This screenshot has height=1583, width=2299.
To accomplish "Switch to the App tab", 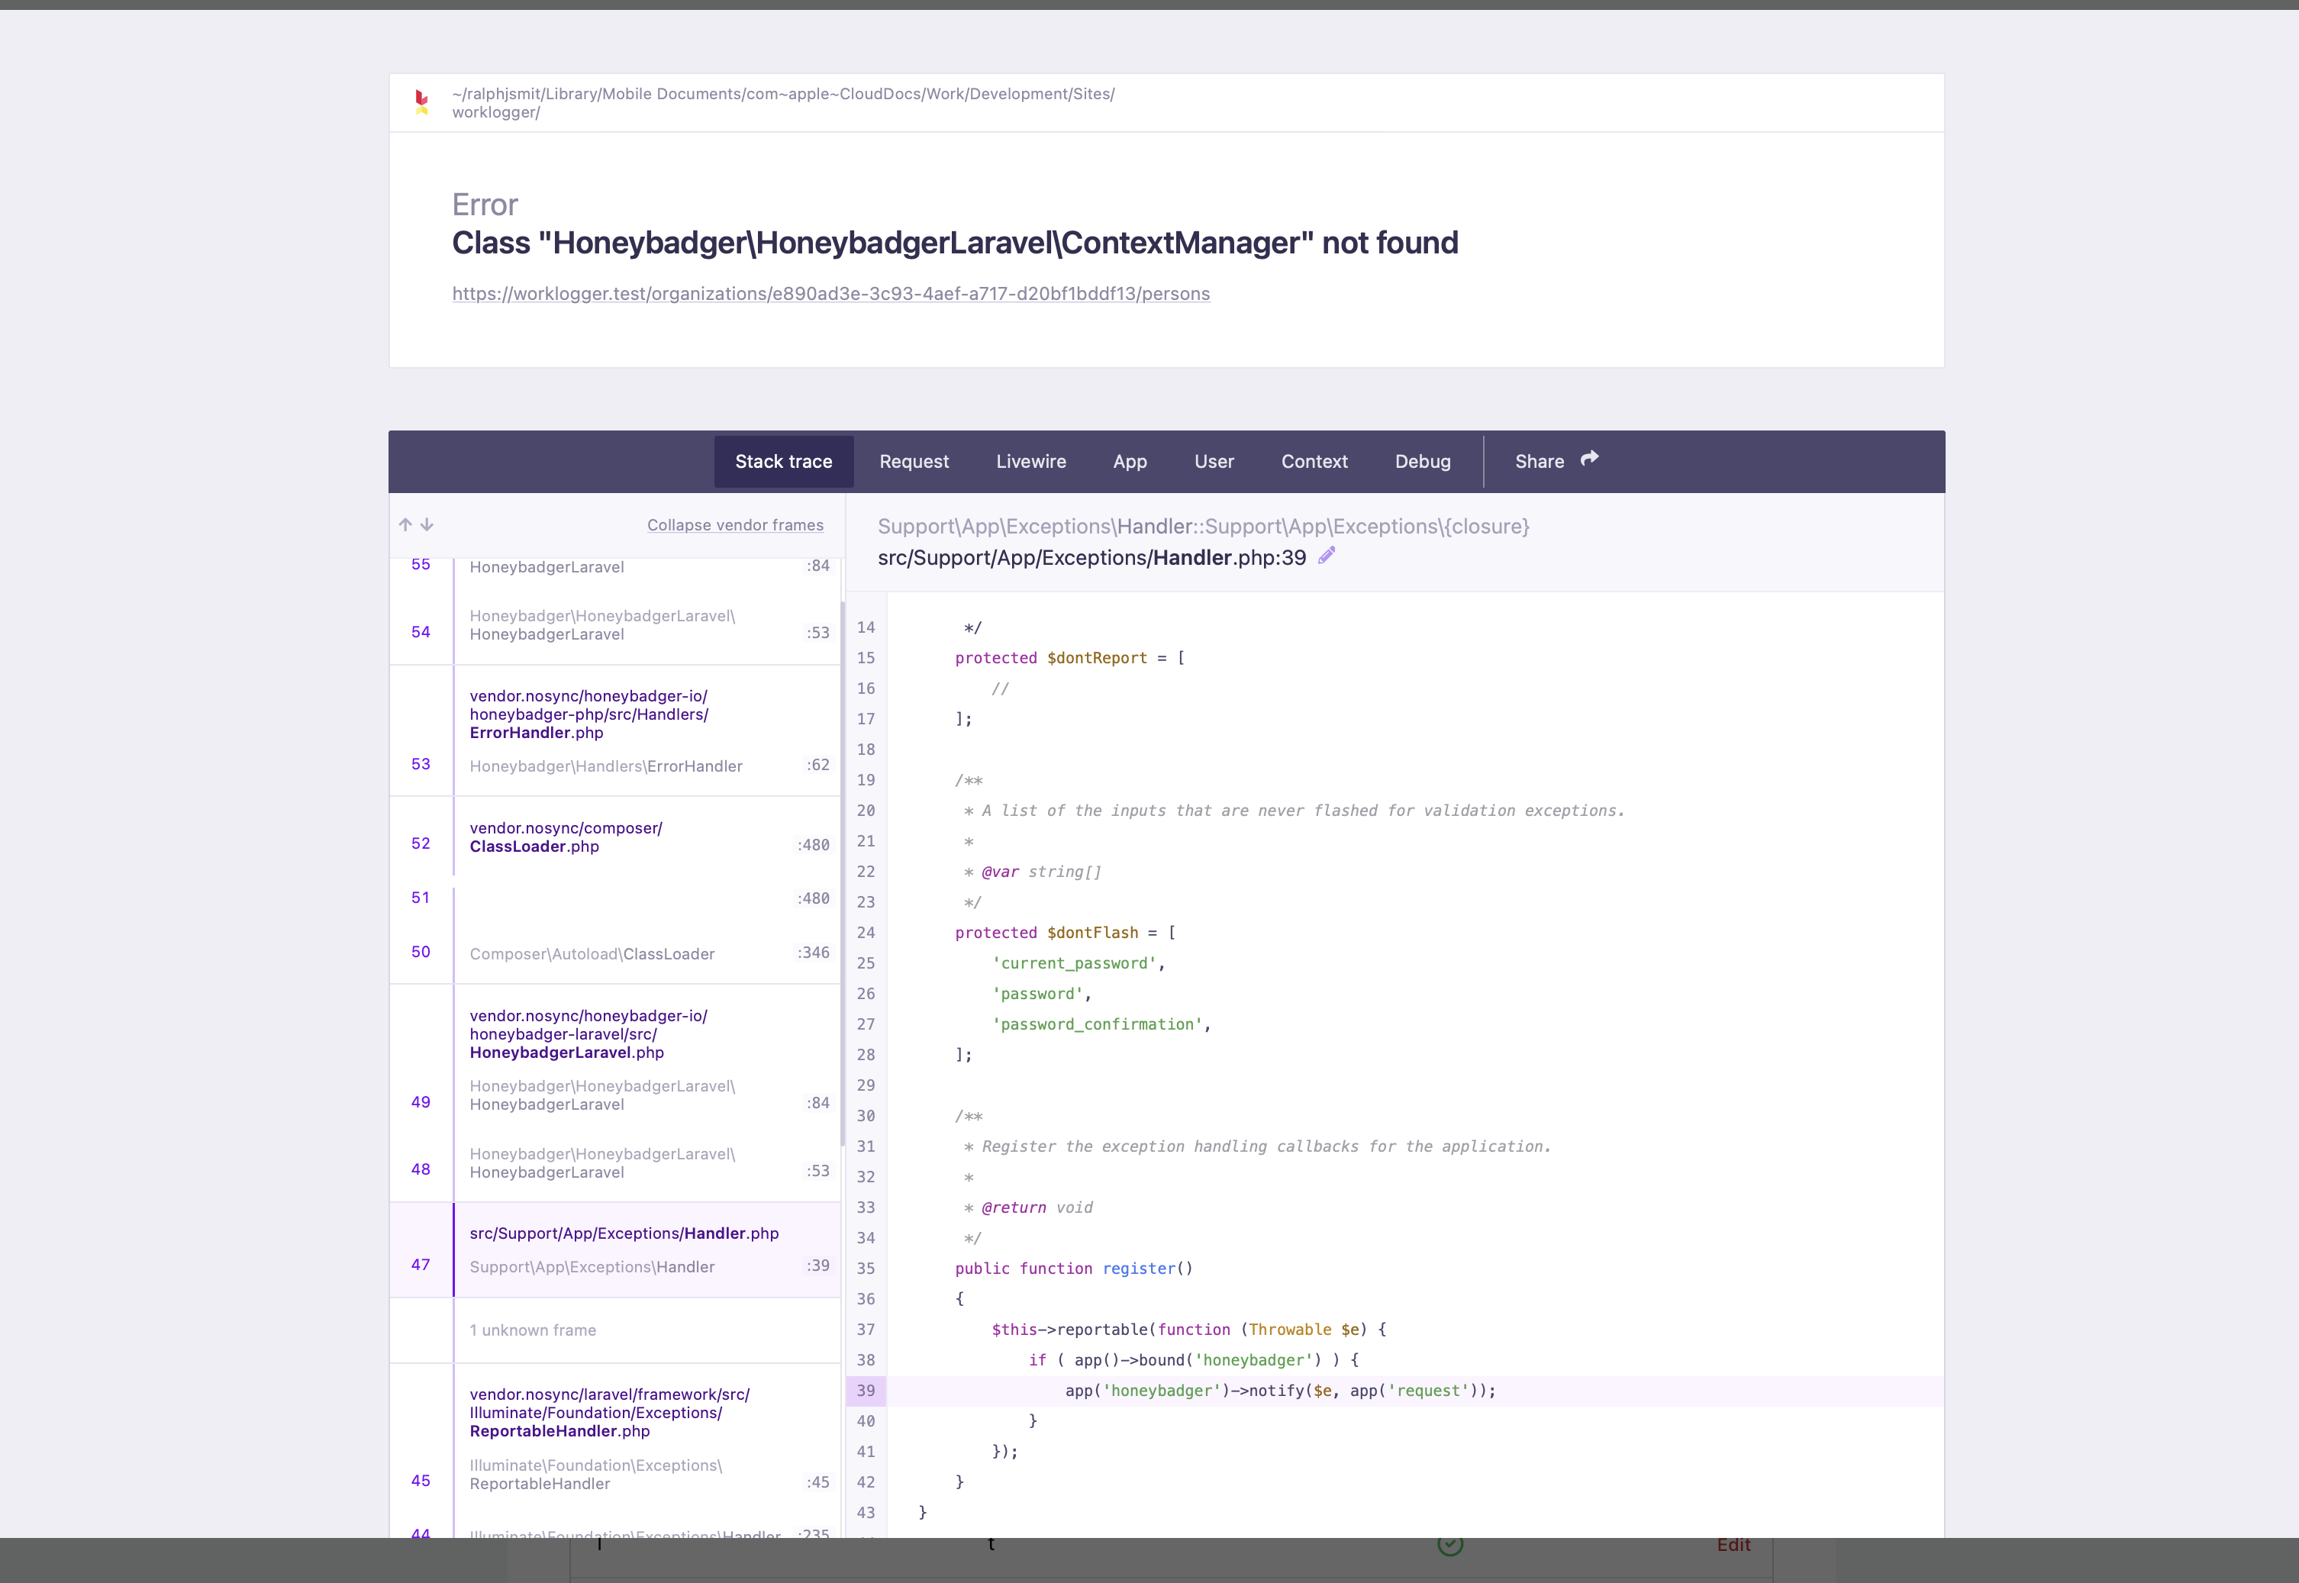I will point(1130,461).
